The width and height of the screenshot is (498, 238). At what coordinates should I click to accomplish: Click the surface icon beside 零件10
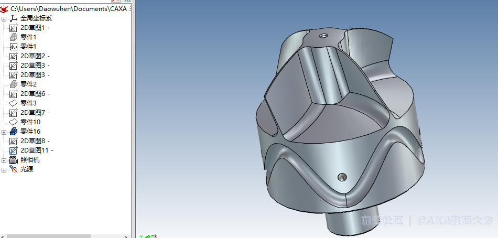click(x=14, y=122)
